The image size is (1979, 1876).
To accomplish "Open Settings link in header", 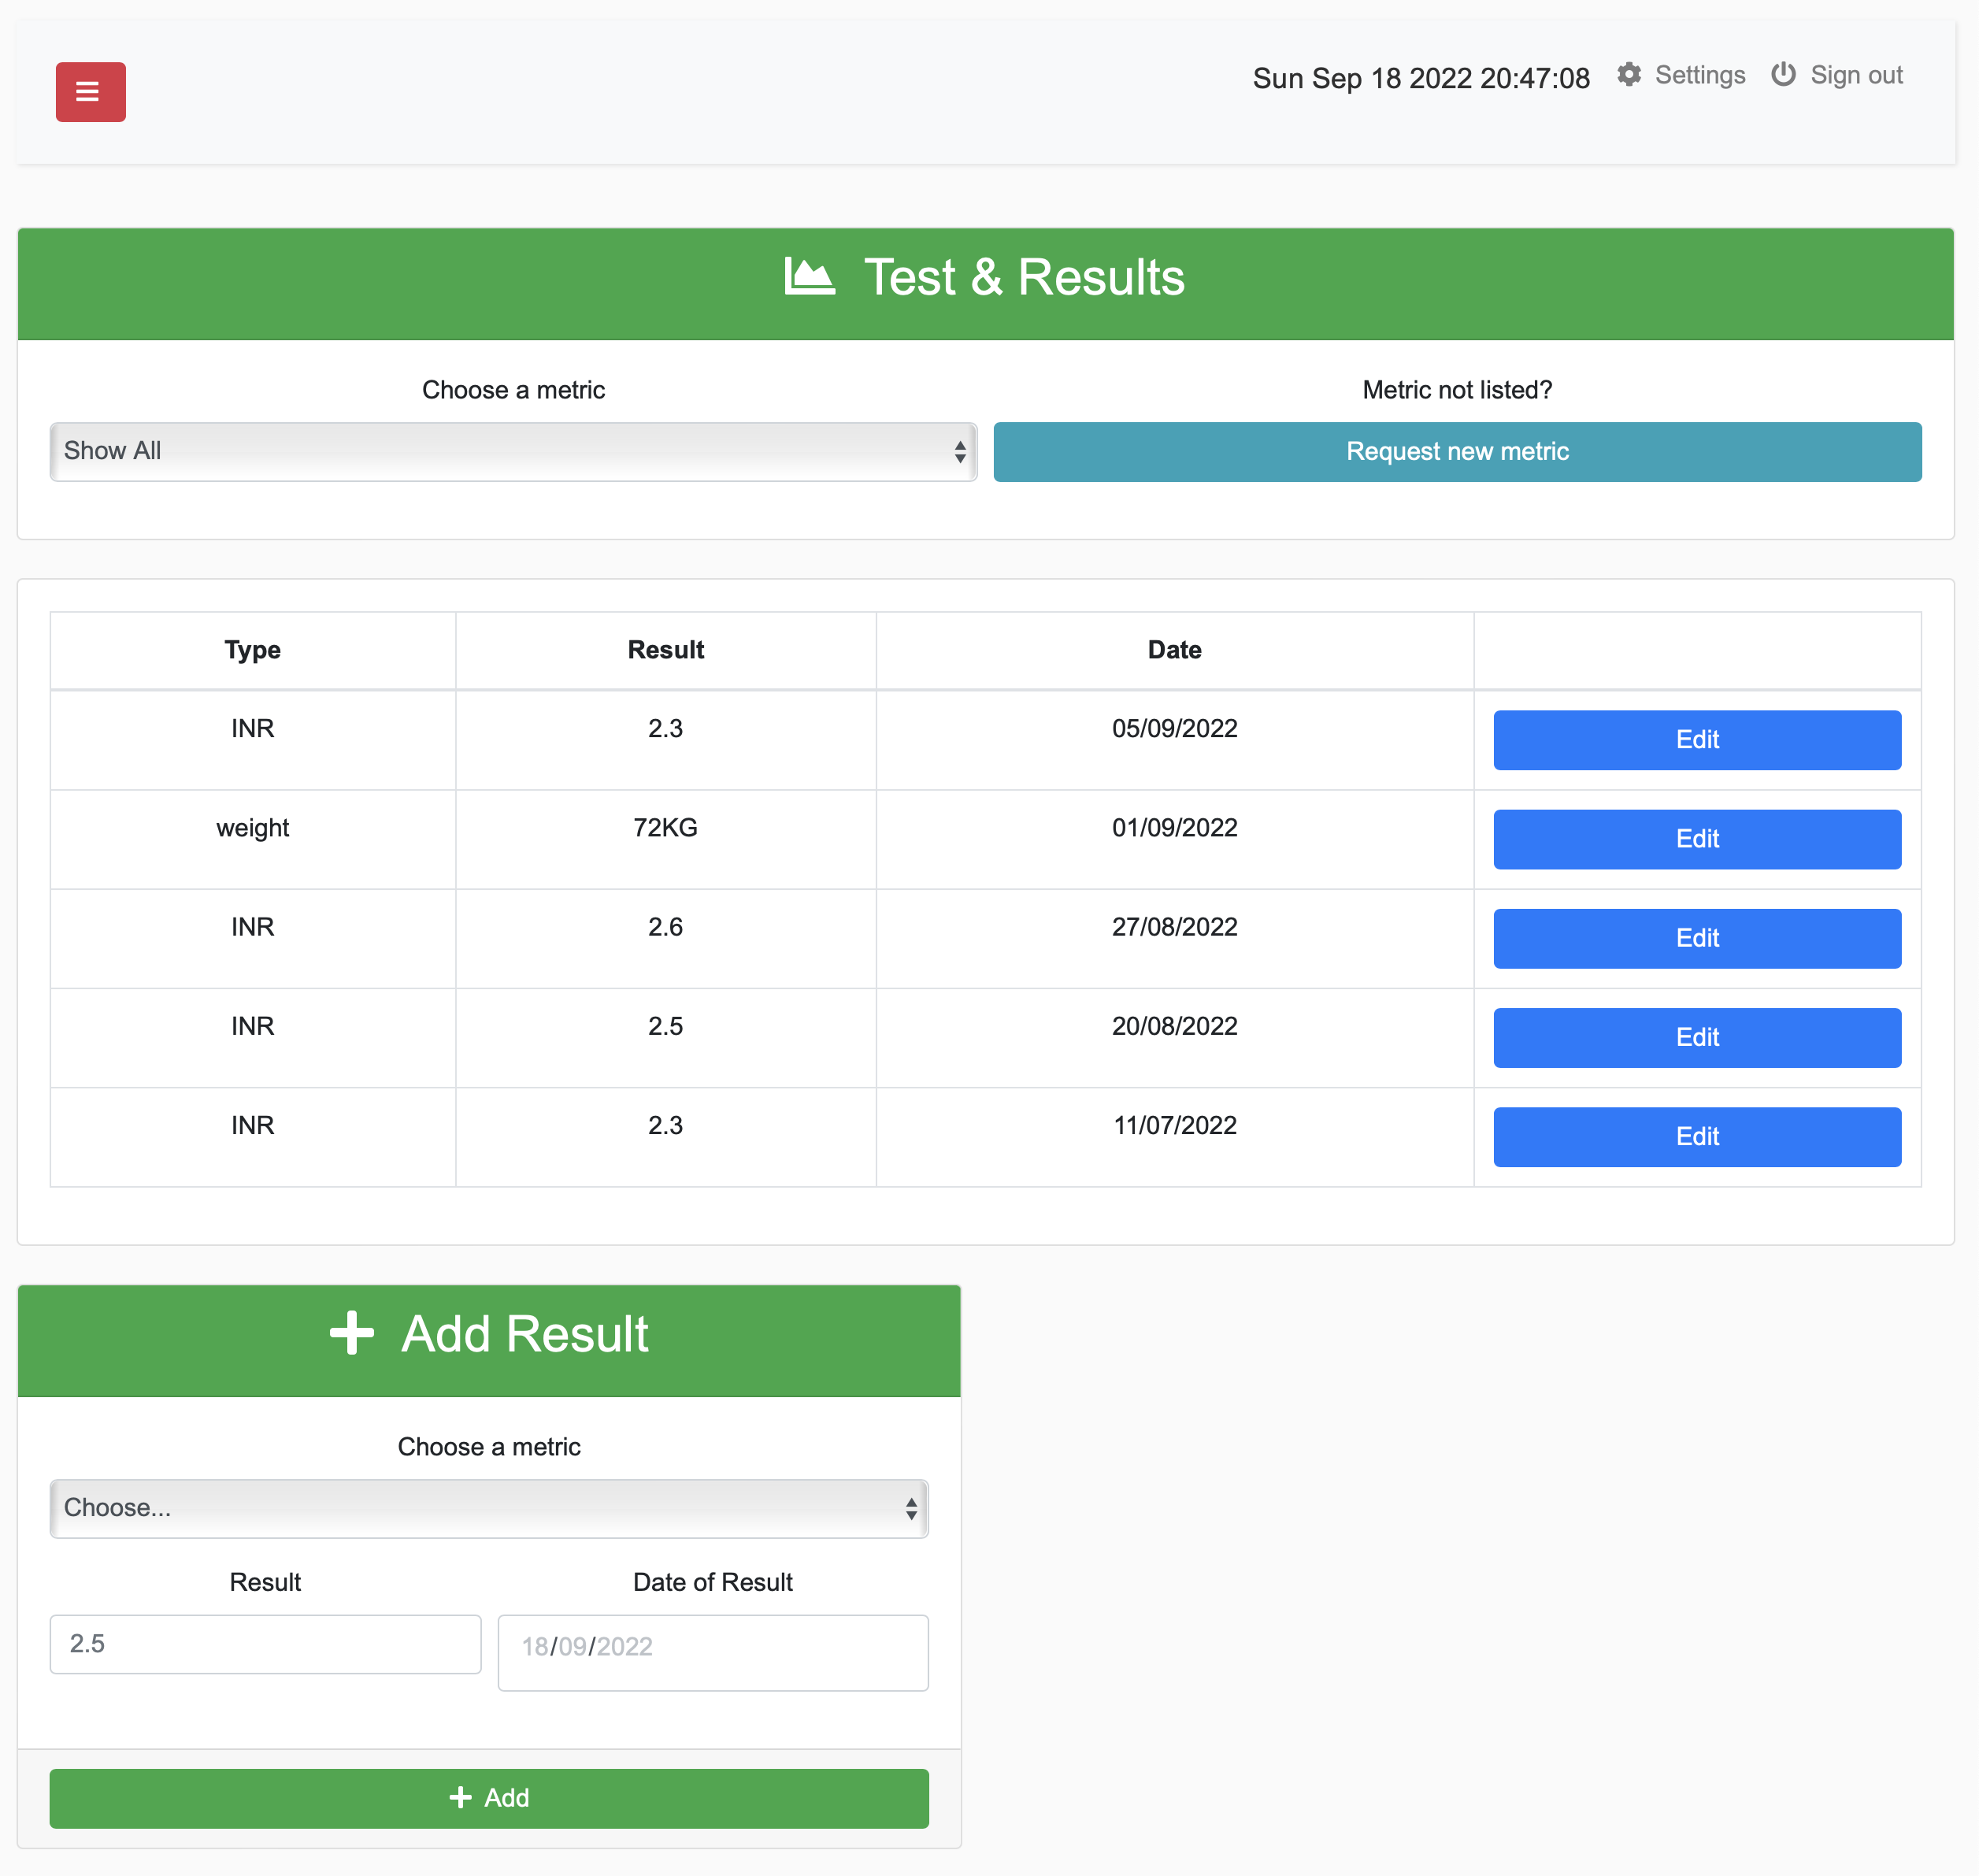I will (1699, 75).
